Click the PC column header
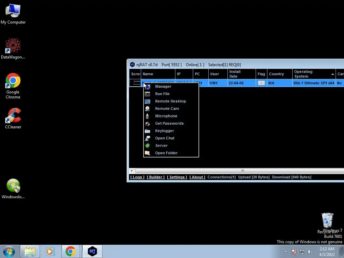 coord(201,74)
